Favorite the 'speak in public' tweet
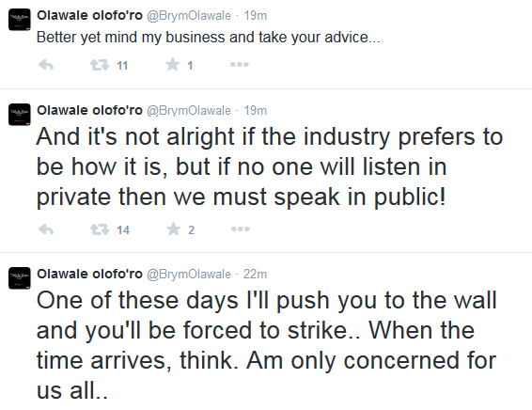Image resolution: width=532 pixels, height=410 pixels. coord(173,229)
